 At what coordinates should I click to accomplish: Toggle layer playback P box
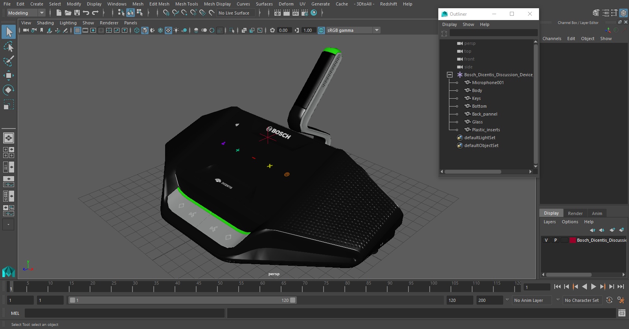(x=555, y=240)
